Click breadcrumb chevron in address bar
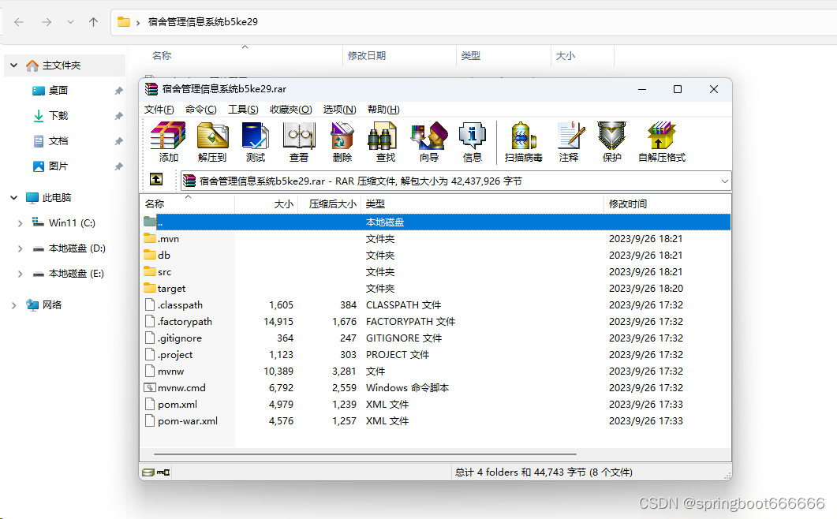 [138, 22]
